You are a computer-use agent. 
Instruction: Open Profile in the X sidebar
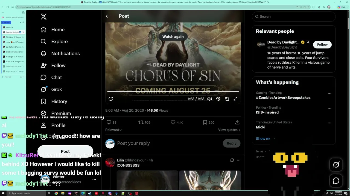click(x=53, y=125)
